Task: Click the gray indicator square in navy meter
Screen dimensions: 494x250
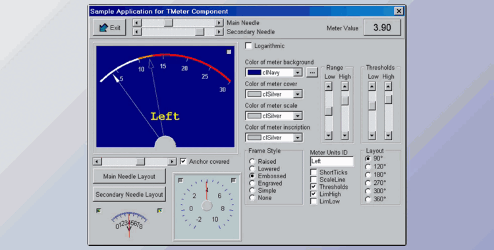Action: pyautogui.click(x=229, y=52)
